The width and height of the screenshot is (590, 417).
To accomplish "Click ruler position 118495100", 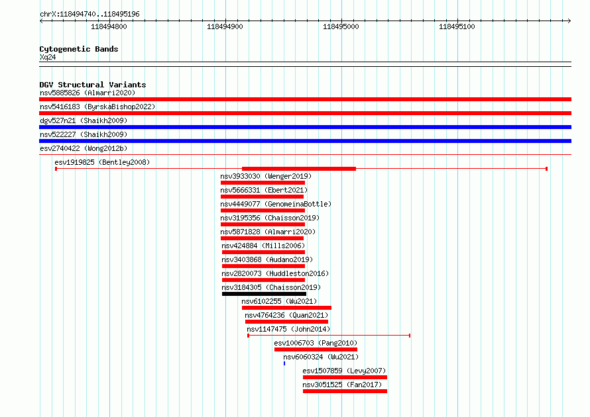I will pos(457,26).
